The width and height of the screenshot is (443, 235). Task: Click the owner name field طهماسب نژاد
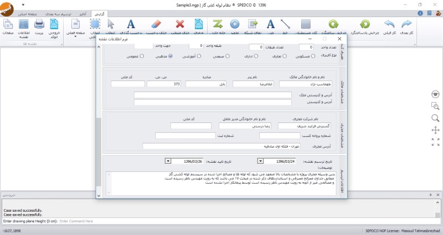coord(306,84)
